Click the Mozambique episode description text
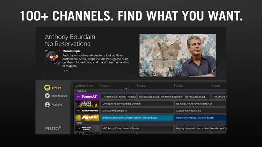Viewport: 262px width, 147px height. (95, 61)
